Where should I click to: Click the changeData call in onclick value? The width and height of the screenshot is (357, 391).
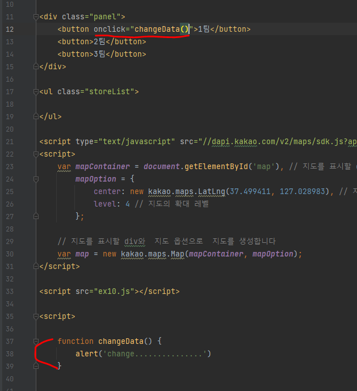[x=161, y=29]
